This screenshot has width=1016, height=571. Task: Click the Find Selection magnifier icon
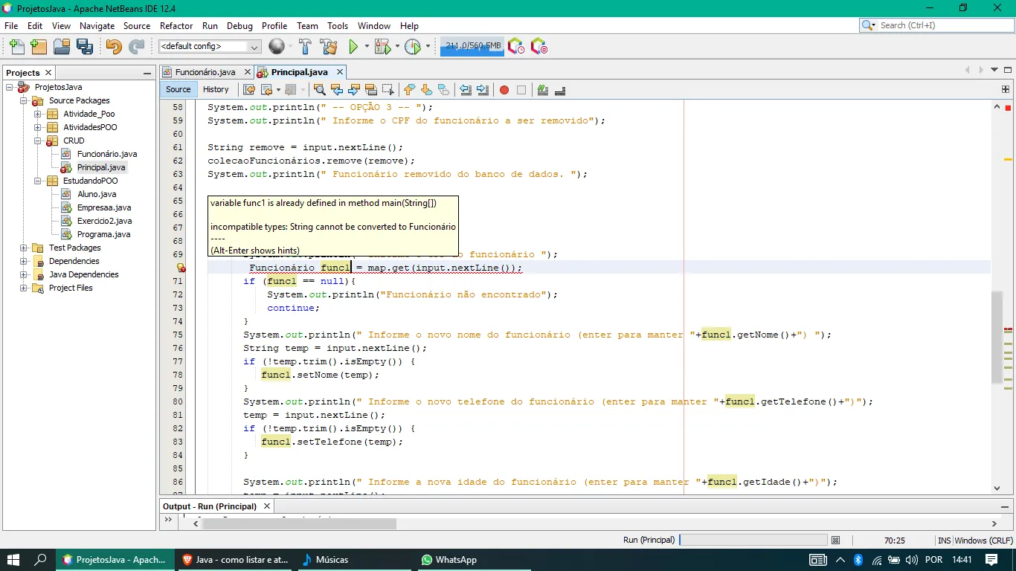point(320,90)
